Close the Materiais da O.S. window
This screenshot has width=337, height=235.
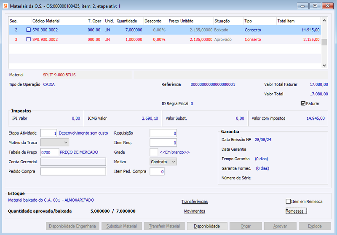click(x=328, y=6)
